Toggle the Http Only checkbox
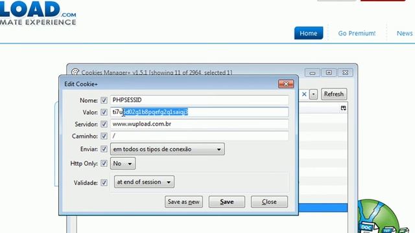The image size is (415, 233). tap(104, 164)
